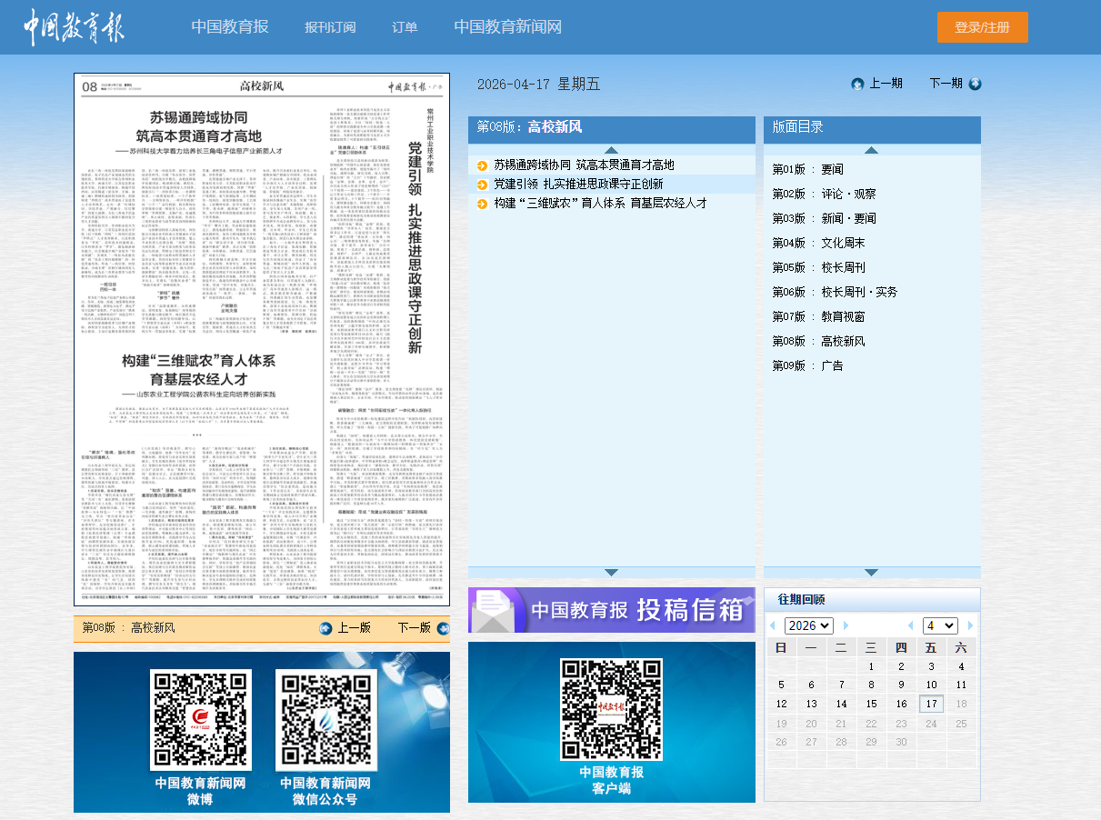This screenshot has width=1101, height=820.
Task: Click 中国教育新闻网 微信公众号 caption
Action: tap(325, 791)
